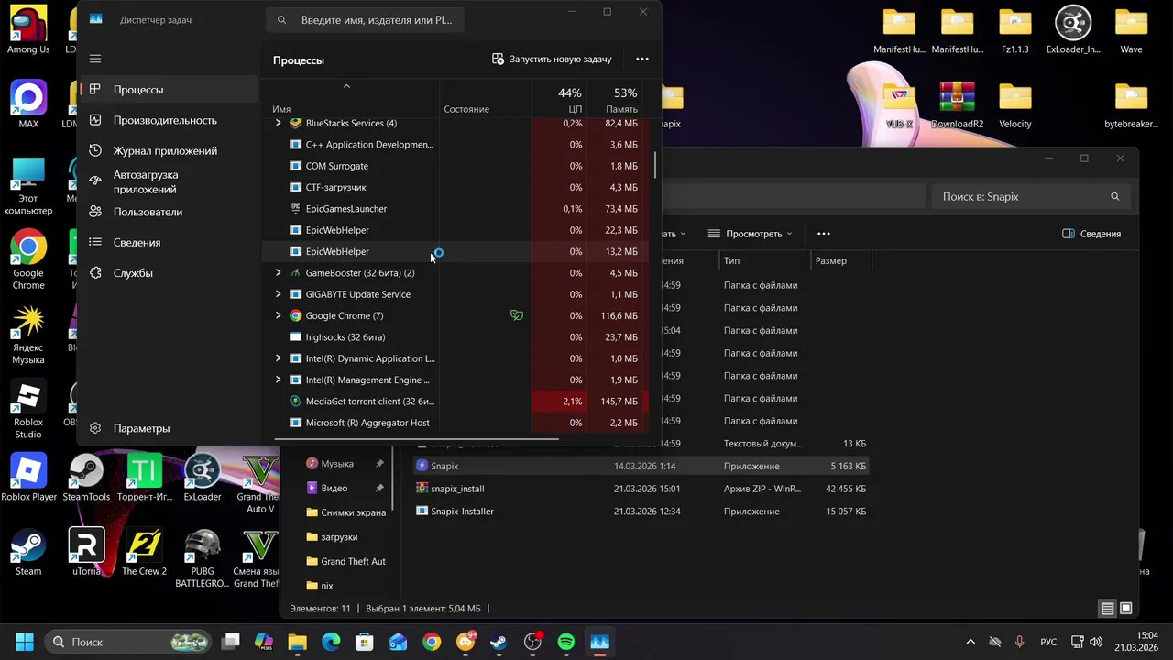This screenshot has height=660, width=1173.
Task: Expand GIGABYTE Update Service group
Action: click(x=279, y=294)
